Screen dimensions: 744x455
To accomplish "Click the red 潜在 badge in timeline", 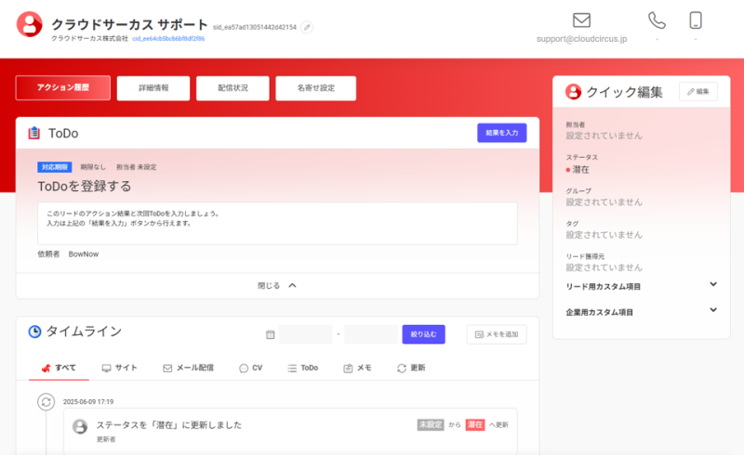I will pos(475,424).
